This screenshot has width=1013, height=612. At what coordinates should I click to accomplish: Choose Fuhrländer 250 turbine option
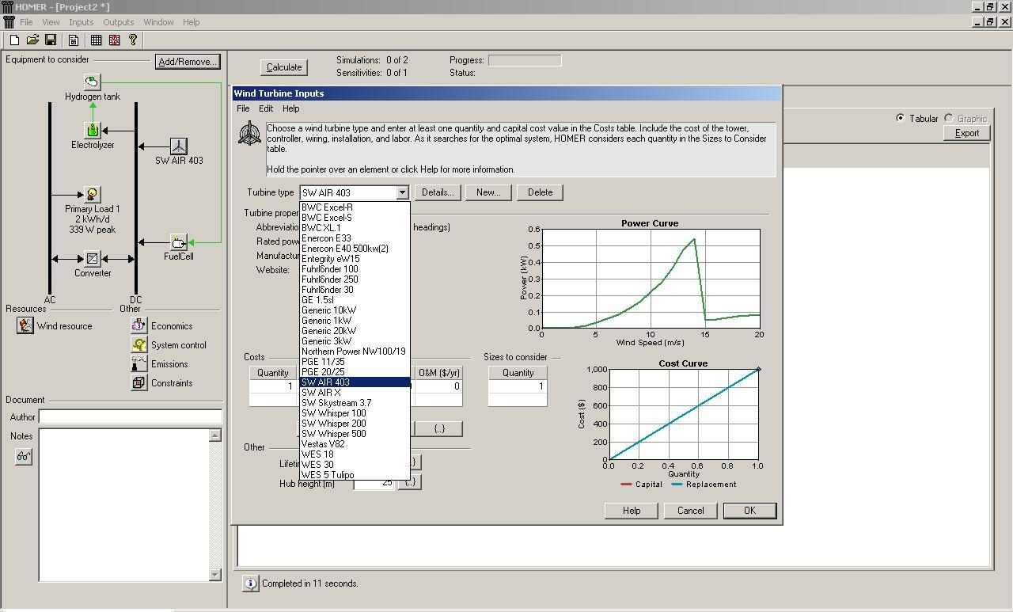(x=355, y=279)
